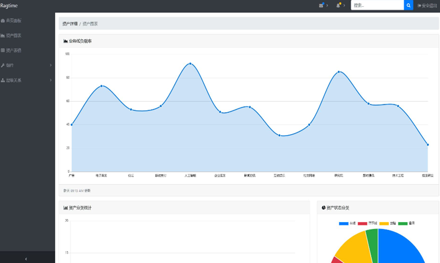Click the 人工智能 x-axis label
The image size is (440, 263).
[190, 176]
